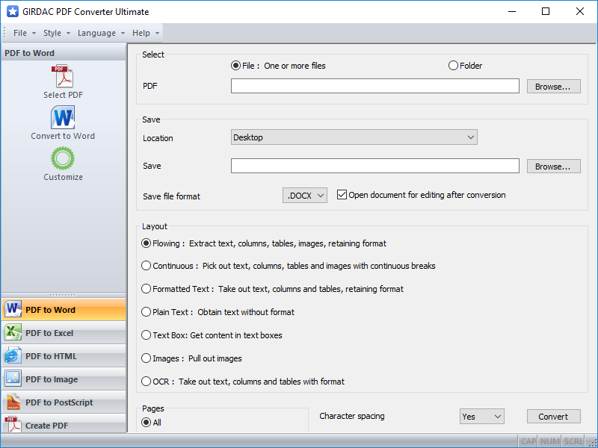Open the File menu
This screenshot has width=598, height=448.
coord(25,33)
